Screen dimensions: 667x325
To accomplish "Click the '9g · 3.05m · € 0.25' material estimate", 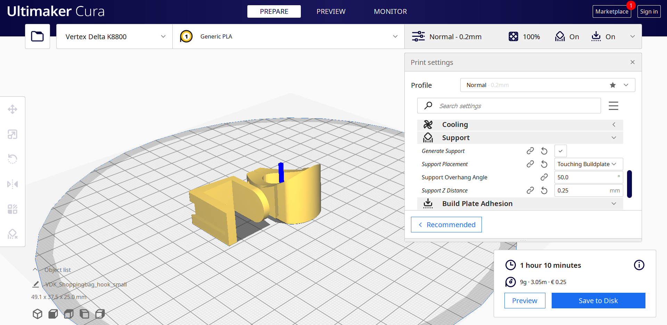I will [x=543, y=282].
